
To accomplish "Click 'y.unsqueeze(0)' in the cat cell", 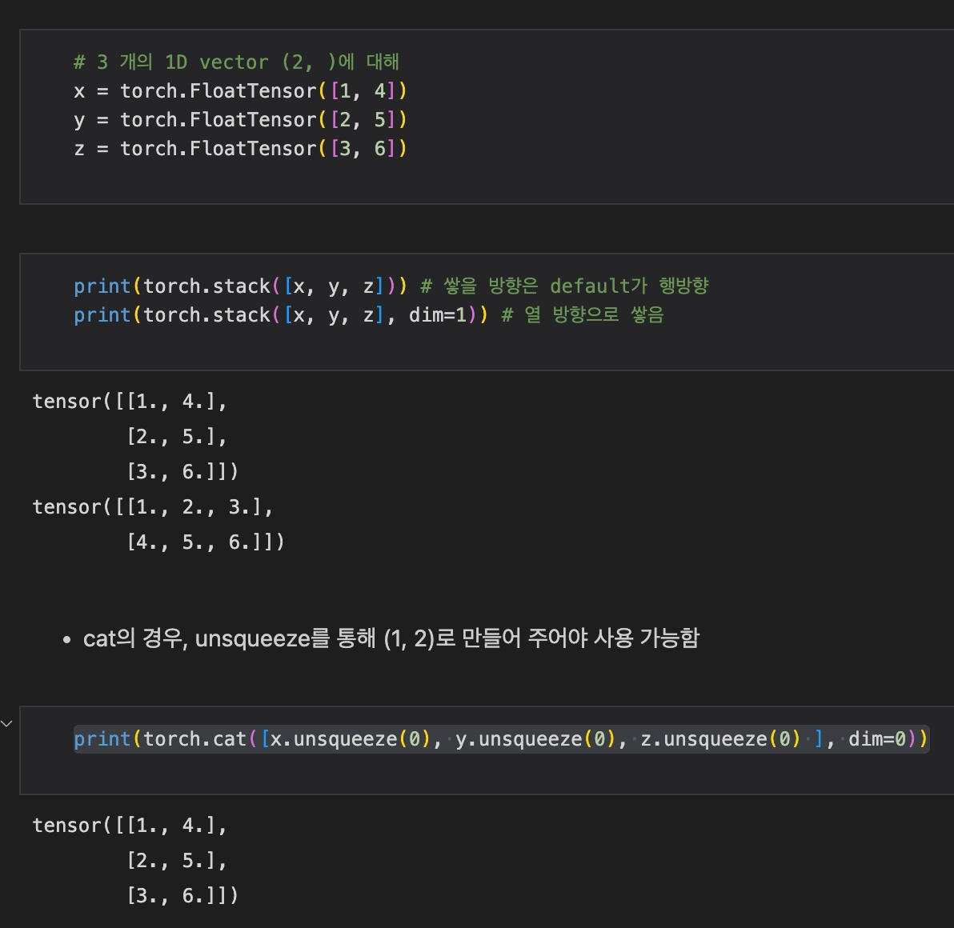I will click(535, 739).
